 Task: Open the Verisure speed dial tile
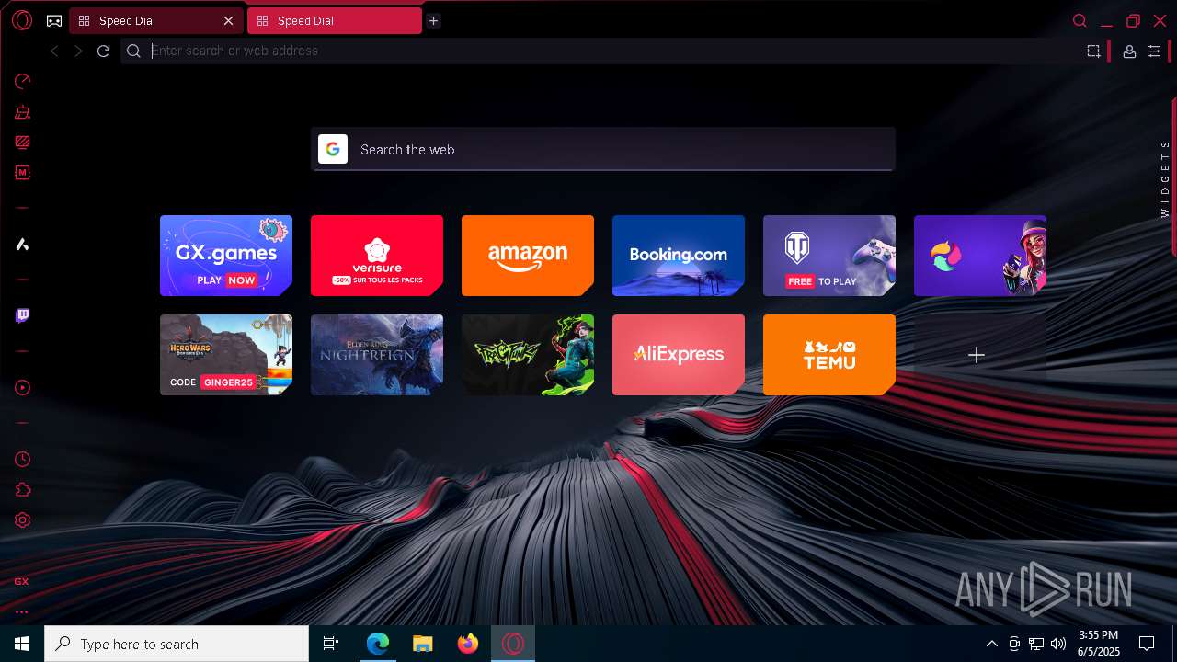[377, 256]
